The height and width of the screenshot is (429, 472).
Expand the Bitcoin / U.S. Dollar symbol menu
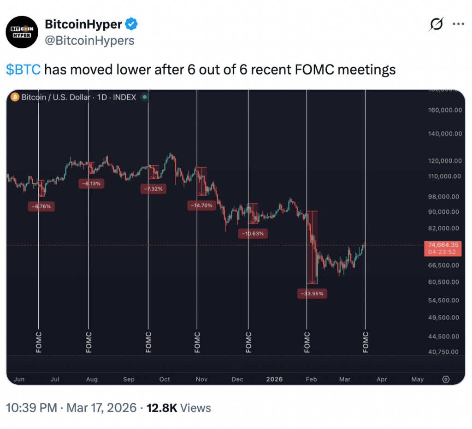(x=56, y=97)
